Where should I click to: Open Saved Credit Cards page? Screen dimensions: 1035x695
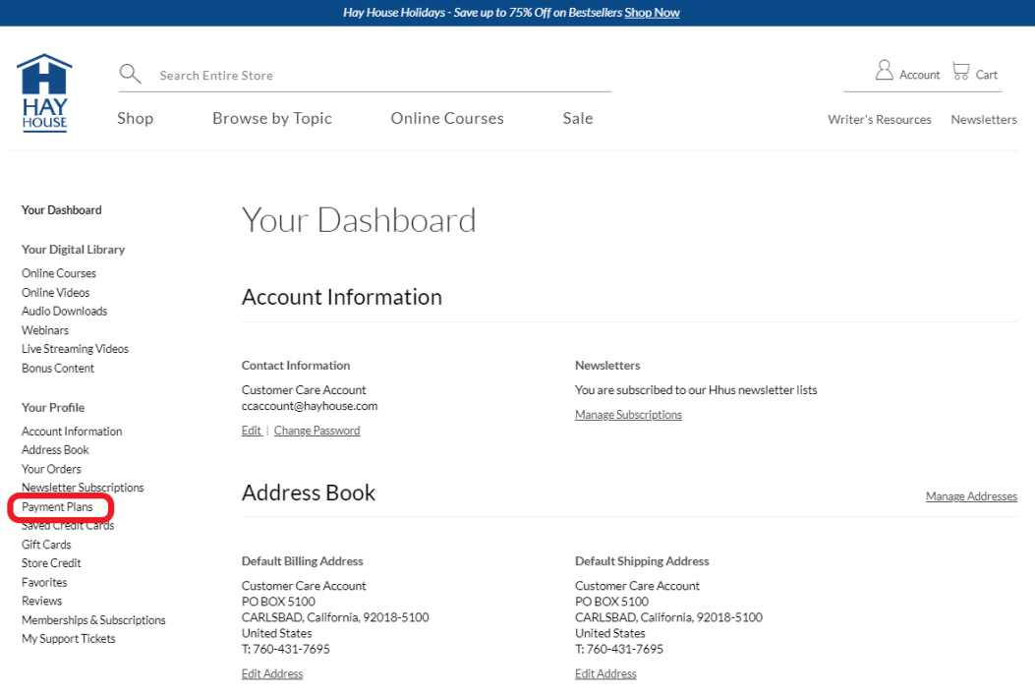click(68, 526)
